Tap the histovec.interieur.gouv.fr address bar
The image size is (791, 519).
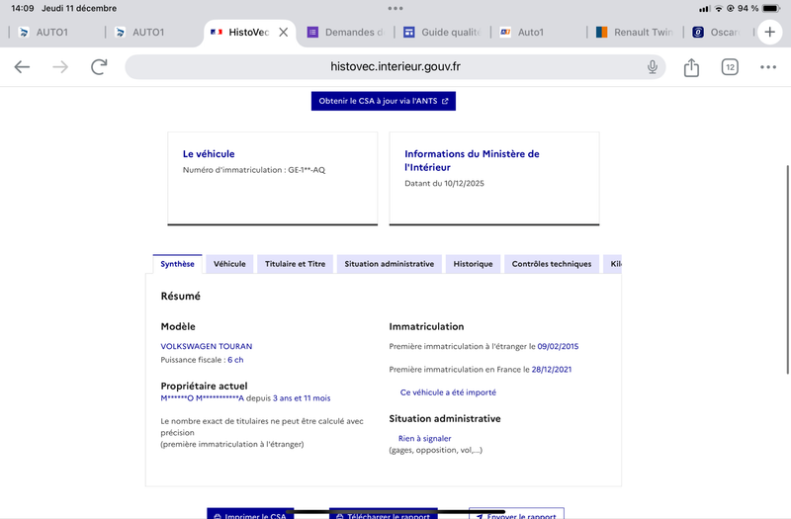395,67
